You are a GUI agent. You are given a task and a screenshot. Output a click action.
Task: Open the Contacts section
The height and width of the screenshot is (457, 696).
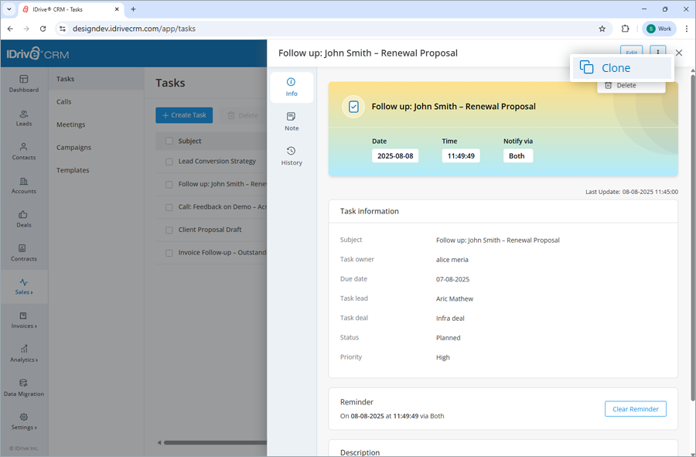coord(24,150)
